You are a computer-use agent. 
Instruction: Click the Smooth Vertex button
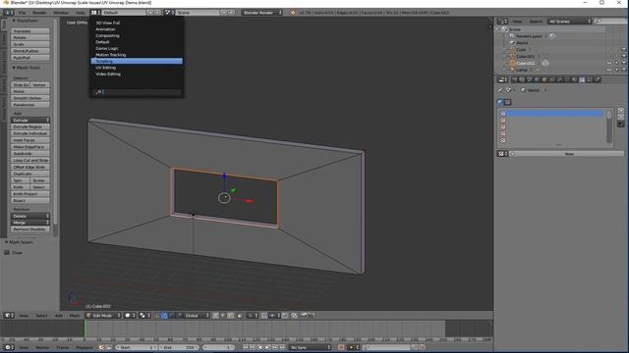[x=30, y=98]
